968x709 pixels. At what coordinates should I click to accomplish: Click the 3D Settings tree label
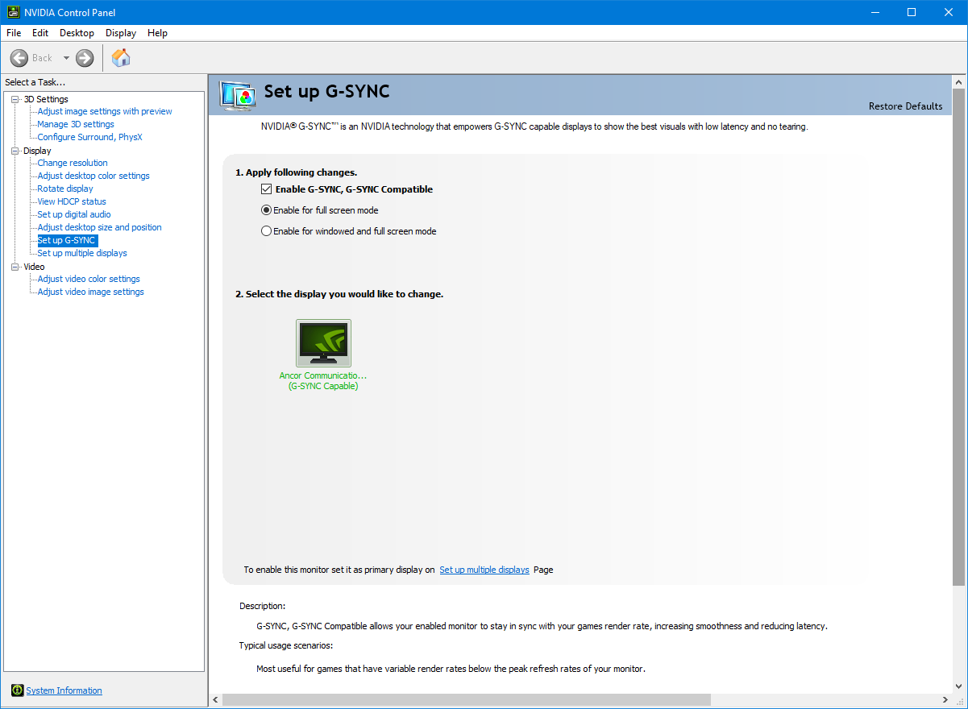point(46,99)
